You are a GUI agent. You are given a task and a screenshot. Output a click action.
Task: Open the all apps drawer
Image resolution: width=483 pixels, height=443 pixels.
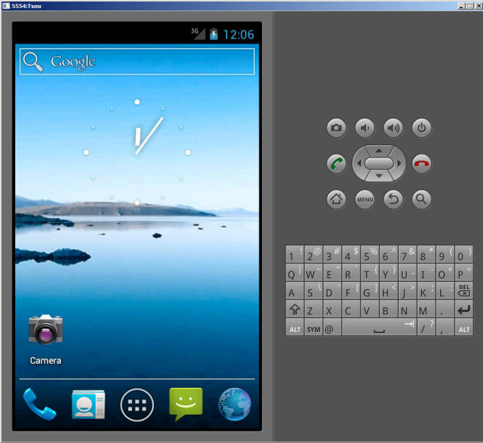tap(137, 405)
